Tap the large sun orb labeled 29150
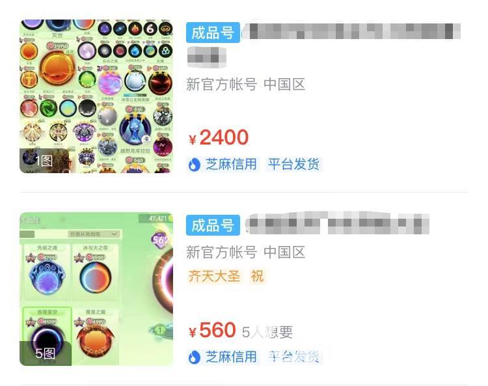 tap(57, 68)
